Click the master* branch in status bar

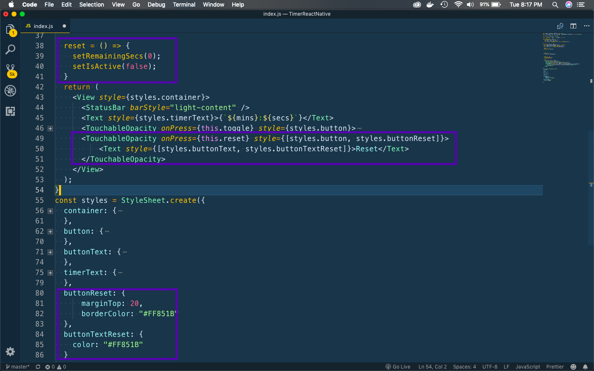[18, 367]
